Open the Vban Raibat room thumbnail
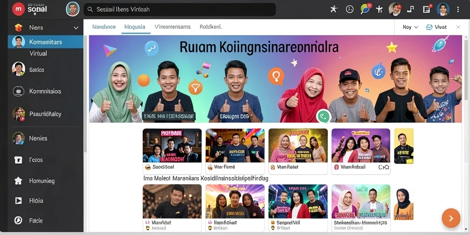 (x=298, y=145)
